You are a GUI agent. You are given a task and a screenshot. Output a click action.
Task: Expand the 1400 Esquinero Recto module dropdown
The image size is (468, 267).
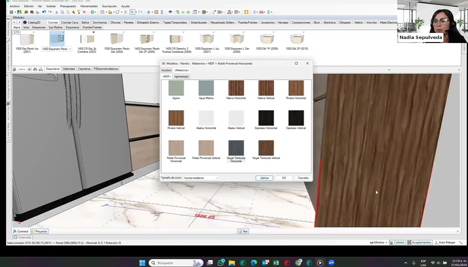coord(70,49)
